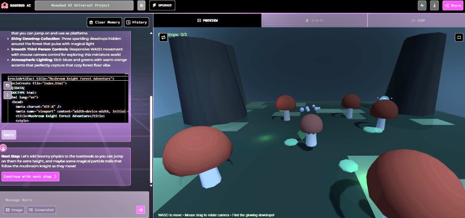Reload the game preview with refresh icon
Viewport: 465px width, 218px height.
pyautogui.click(x=163, y=37)
